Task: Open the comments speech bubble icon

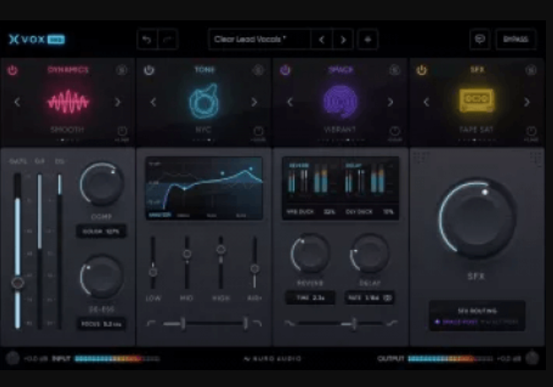Action: (x=480, y=40)
